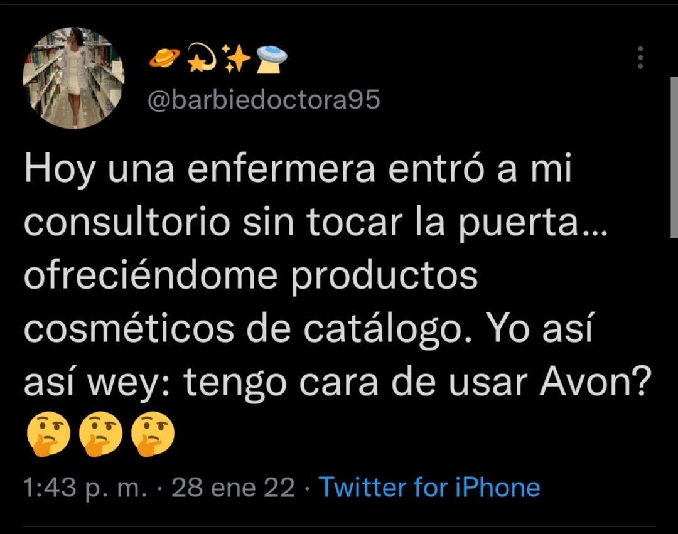This screenshot has width=678, height=534.
Task: Click the flying saucer emoji in display name
Action: tap(272, 59)
